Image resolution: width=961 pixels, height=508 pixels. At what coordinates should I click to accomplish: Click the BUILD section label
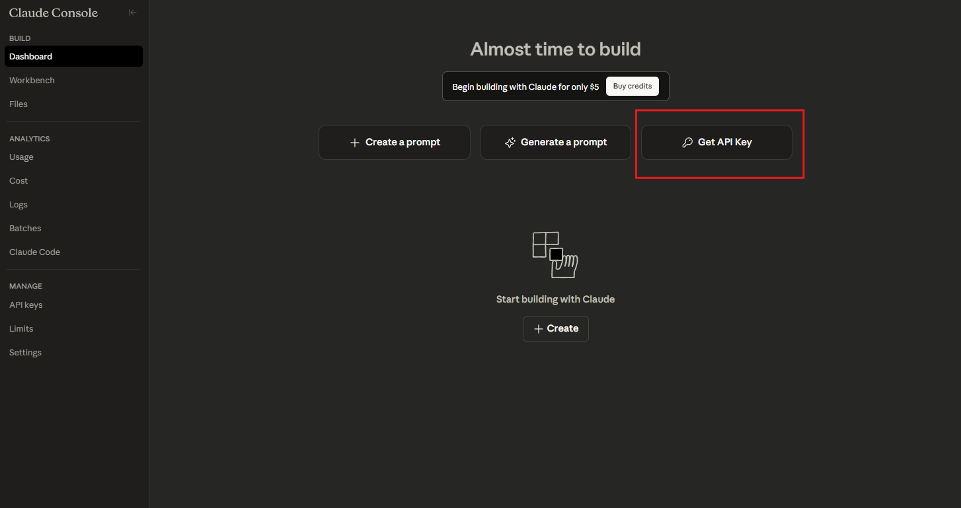(x=20, y=38)
